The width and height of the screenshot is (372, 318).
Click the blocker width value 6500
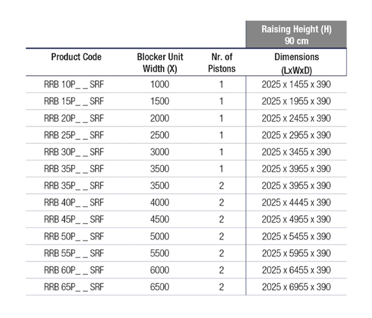click(x=159, y=287)
